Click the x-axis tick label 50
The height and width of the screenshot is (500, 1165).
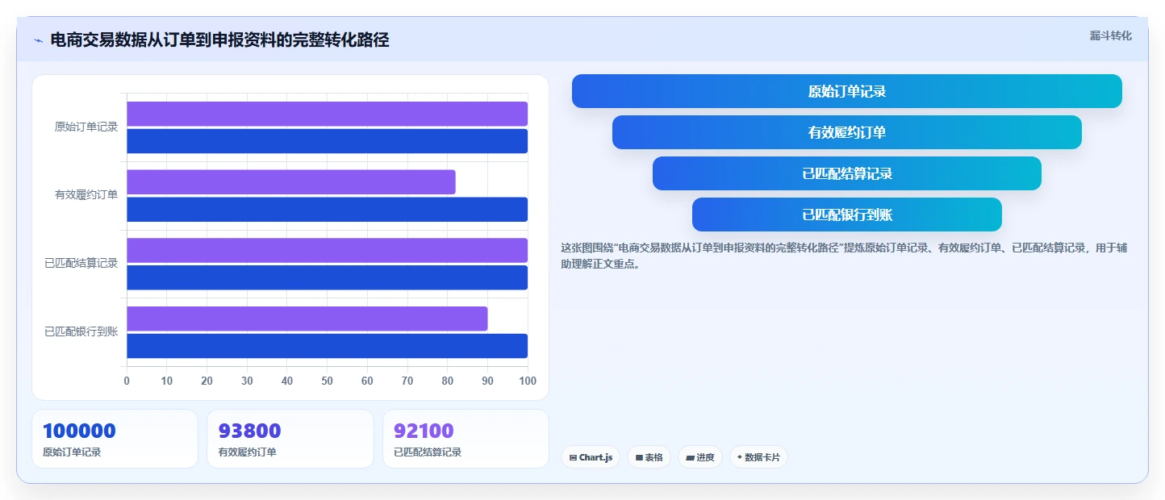[x=327, y=381]
